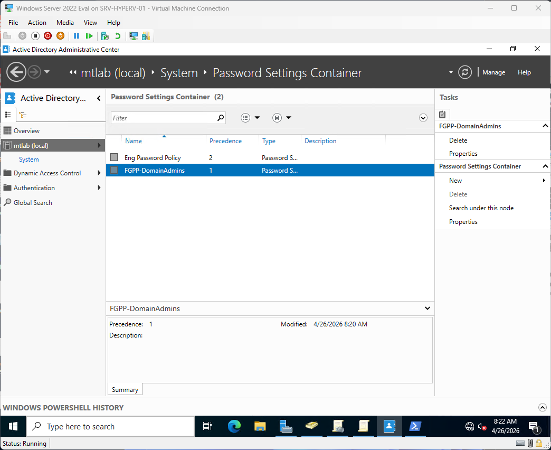Sort by the Name column
Image resolution: width=551 pixels, height=450 pixels.
(x=134, y=140)
